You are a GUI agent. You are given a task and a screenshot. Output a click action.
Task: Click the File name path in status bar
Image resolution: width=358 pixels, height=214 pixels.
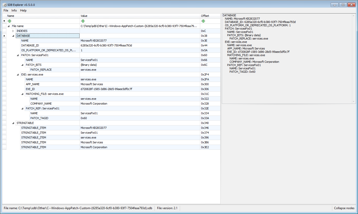coord(78,208)
